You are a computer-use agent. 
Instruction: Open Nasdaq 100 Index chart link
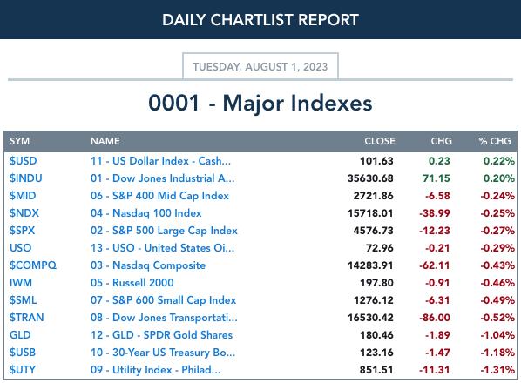(x=145, y=213)
